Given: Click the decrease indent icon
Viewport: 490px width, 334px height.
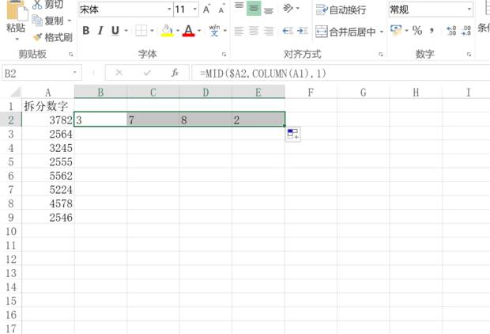Looking at the screenshot, I should point(288,31).
